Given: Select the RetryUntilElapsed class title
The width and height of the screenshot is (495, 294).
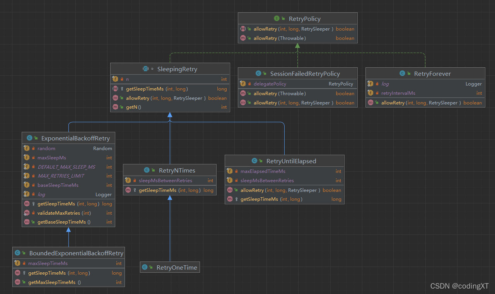Looking at the screenshot, I should pos(291,161).
